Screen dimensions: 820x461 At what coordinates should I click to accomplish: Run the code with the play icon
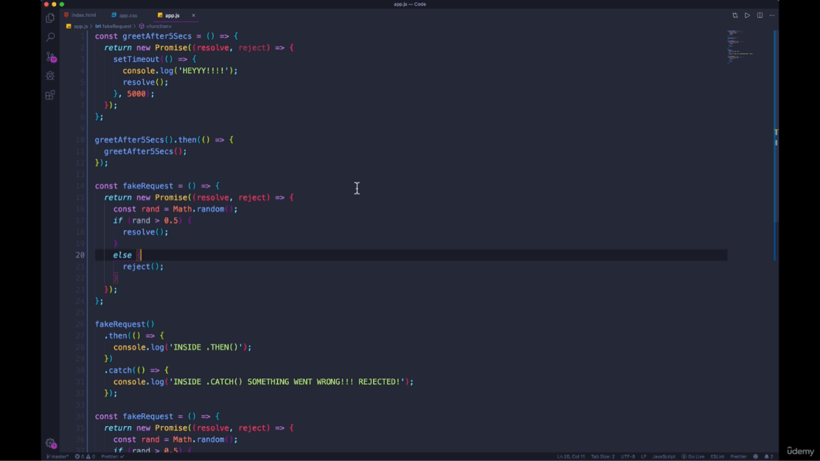[x=748, y=15]
